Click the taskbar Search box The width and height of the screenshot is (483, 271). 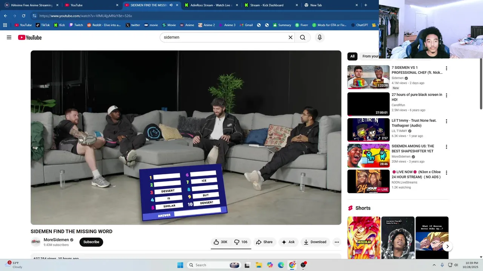(x=214, y=265)
